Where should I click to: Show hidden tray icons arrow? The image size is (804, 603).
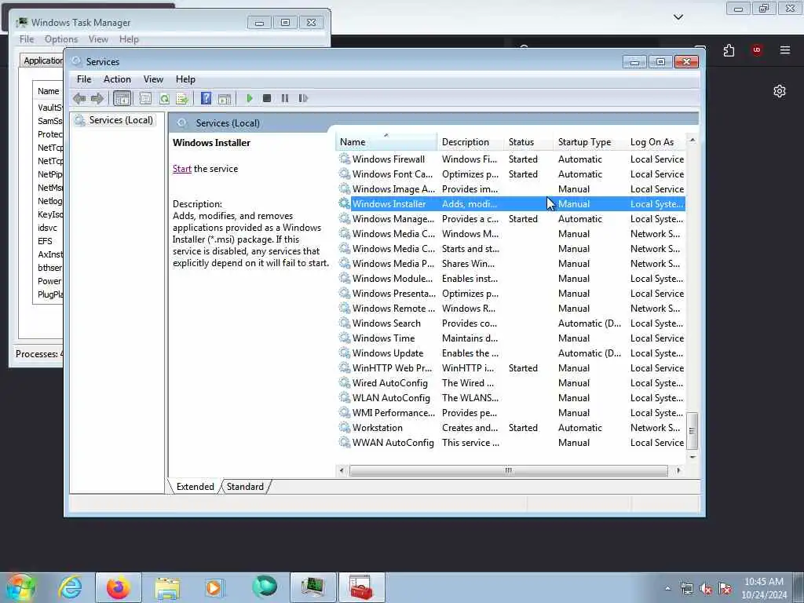pyautogui.click(x=667, y=589)
